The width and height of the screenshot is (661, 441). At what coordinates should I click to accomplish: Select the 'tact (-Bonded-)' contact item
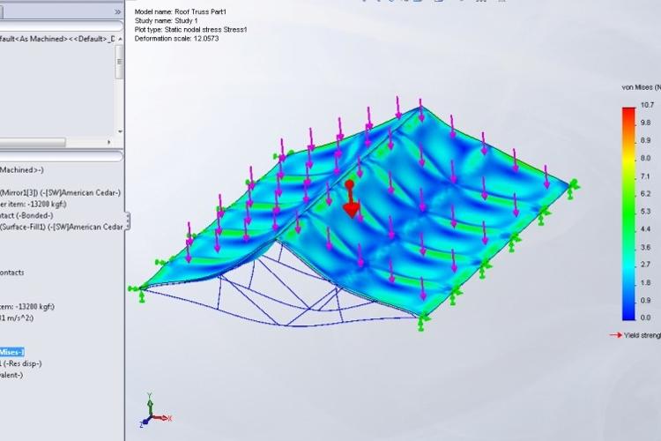26,215
